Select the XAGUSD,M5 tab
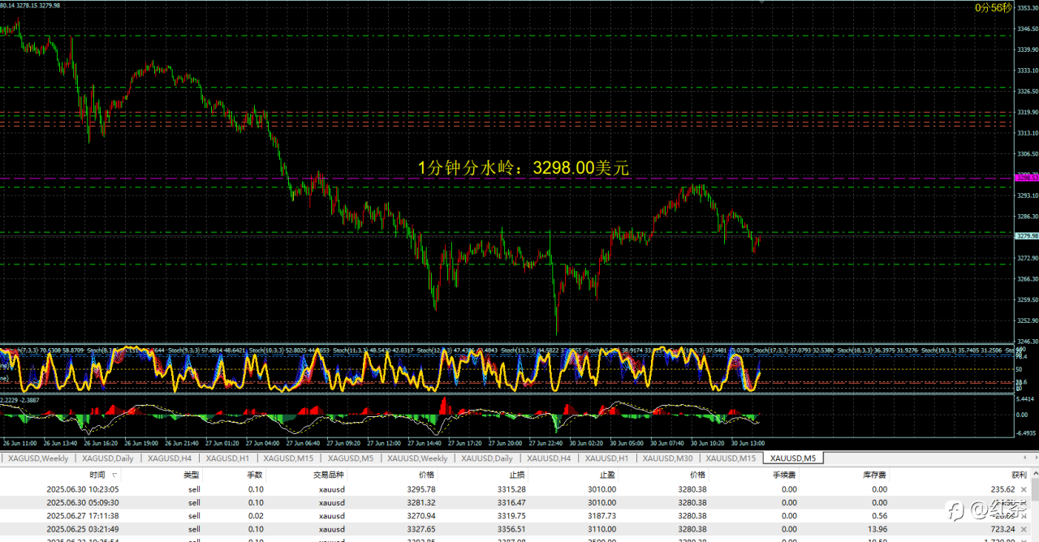Screen dimensions: 1039x542 (351, 458)
